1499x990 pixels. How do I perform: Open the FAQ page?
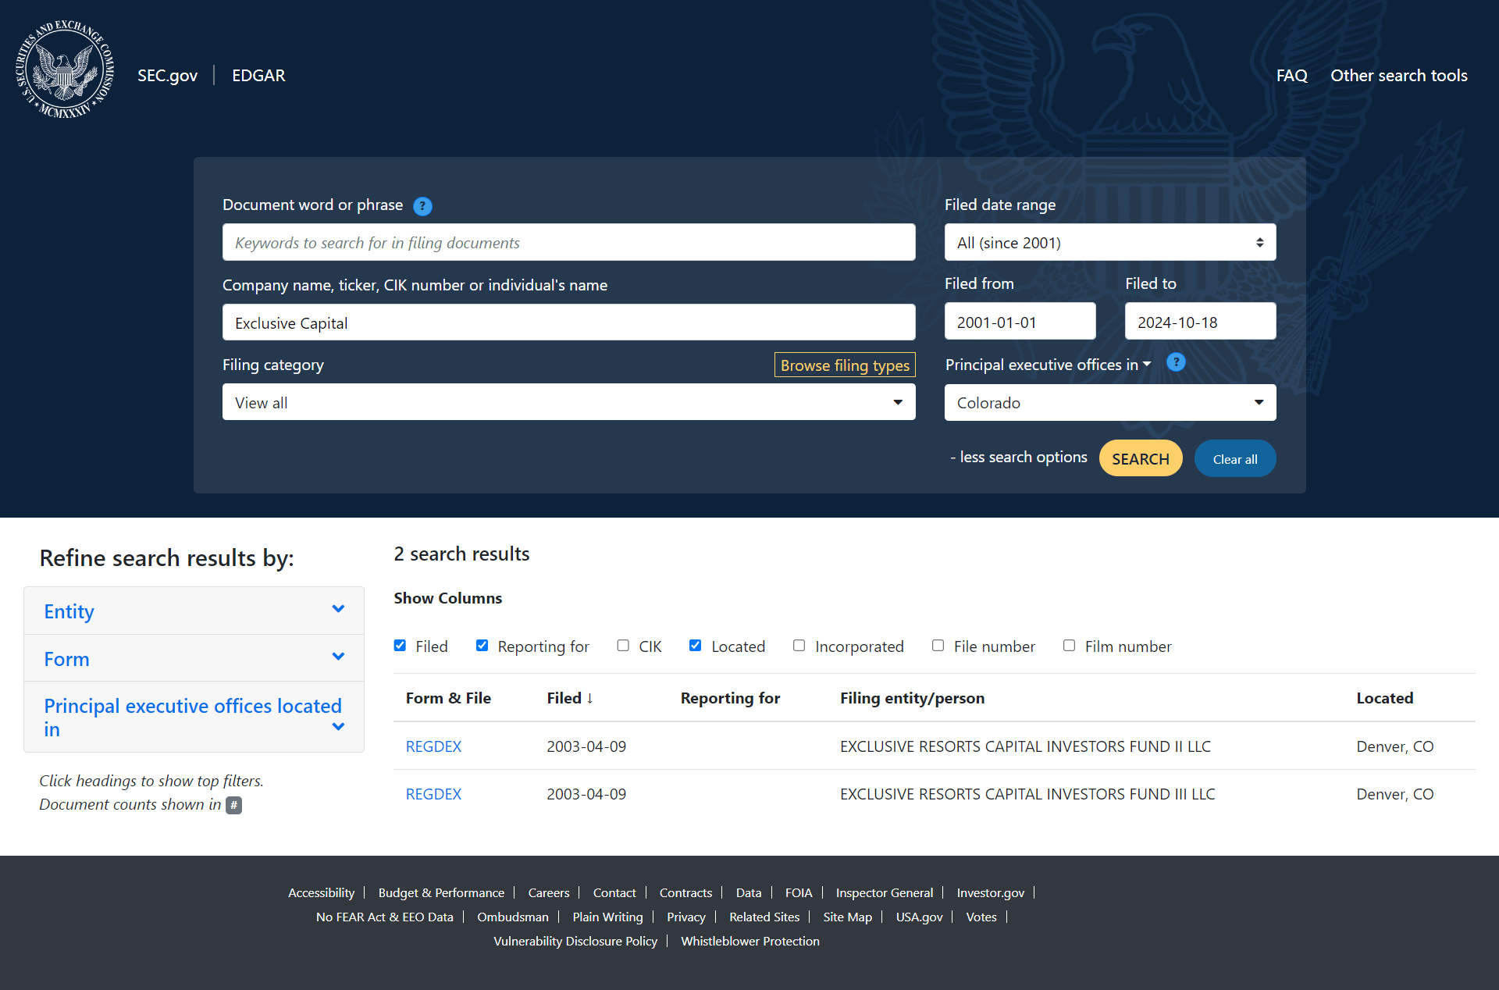(x=1291, y=76)
